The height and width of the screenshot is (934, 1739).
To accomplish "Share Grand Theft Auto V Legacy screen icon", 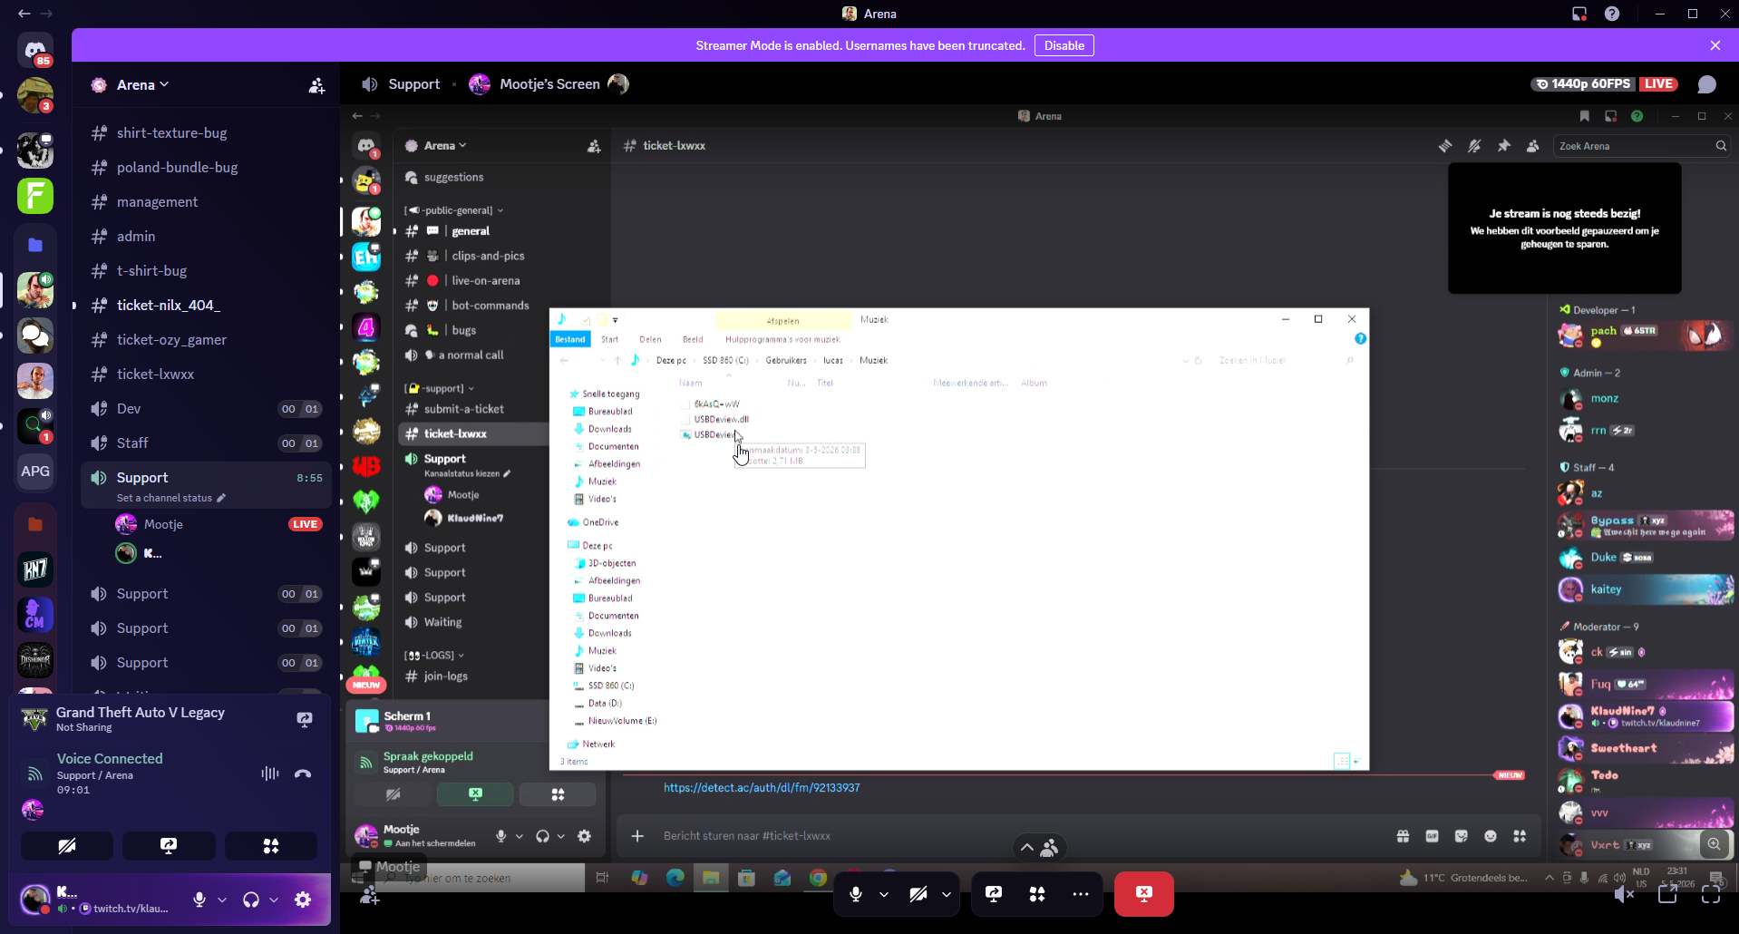I will 305,720.
